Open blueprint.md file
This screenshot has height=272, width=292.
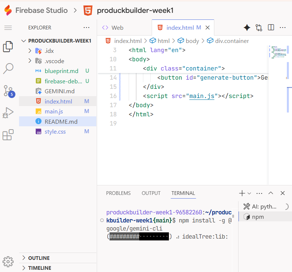58,71
